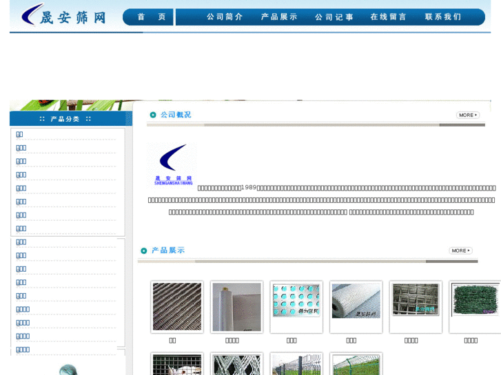The height and width of the screenshot is (375, 501).
Task: Go to 公司简介 in the navigation bar
Action: pyautogui.click(x=224, y=17)
